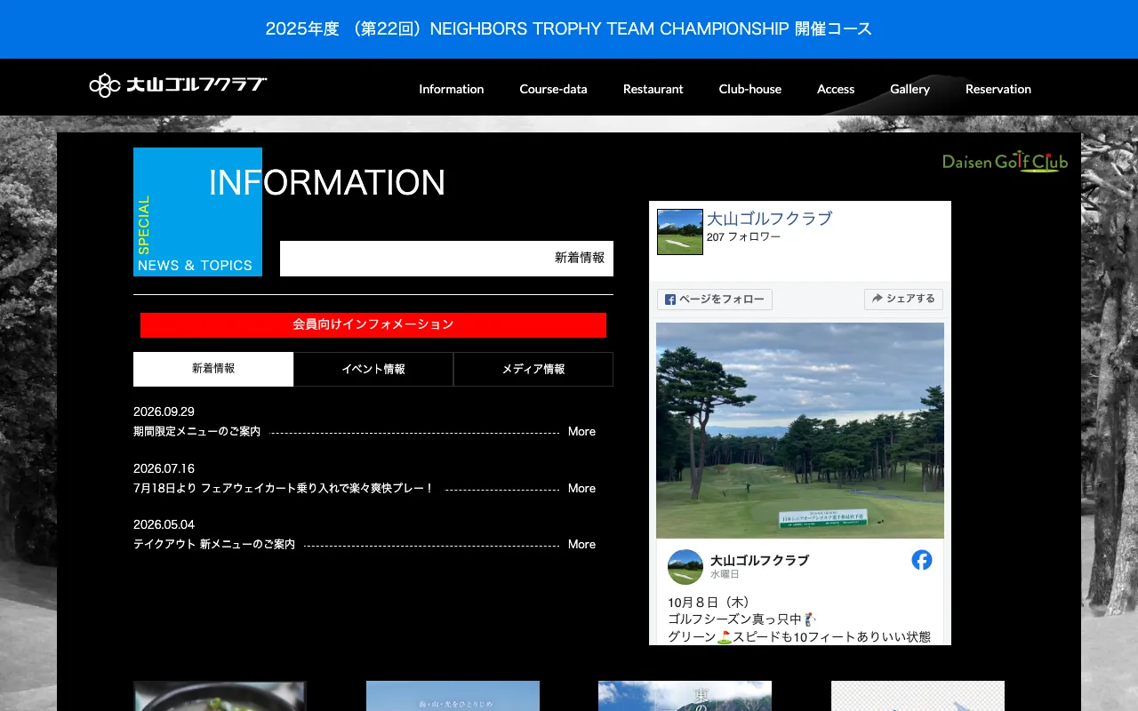Viewport: 1138px width, 711px height.
Task: Click the post author's round avatar
Action: tap(685, 567)
